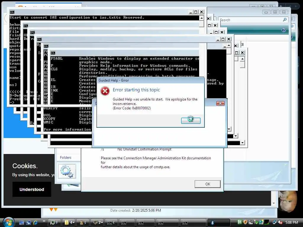Launch Internet Explorer from Quick Launch
This screenshot has height=227, width=303.
coord(36,223)
